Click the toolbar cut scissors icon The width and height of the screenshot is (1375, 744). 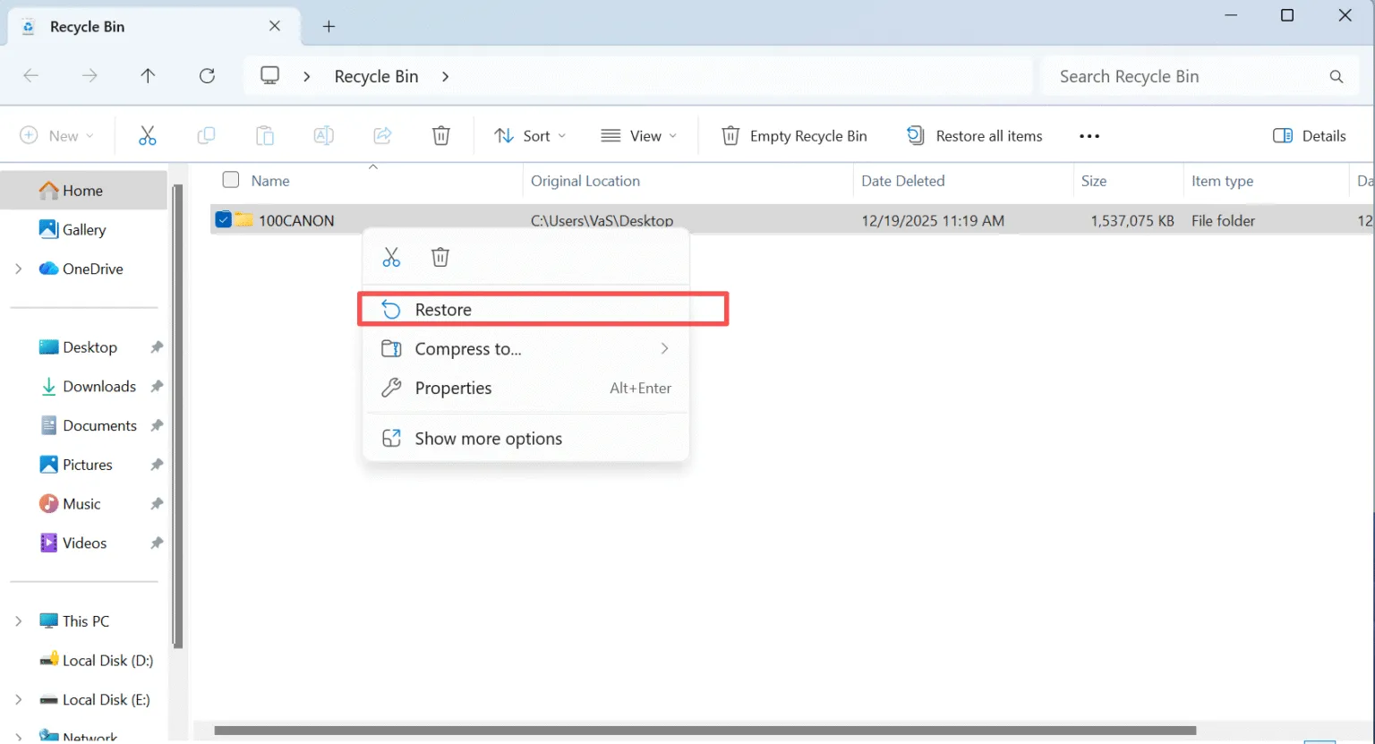pos(148,136)
